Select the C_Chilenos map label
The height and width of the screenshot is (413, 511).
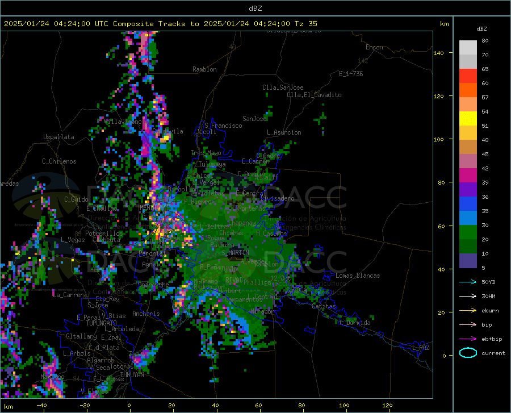point(59,161)
